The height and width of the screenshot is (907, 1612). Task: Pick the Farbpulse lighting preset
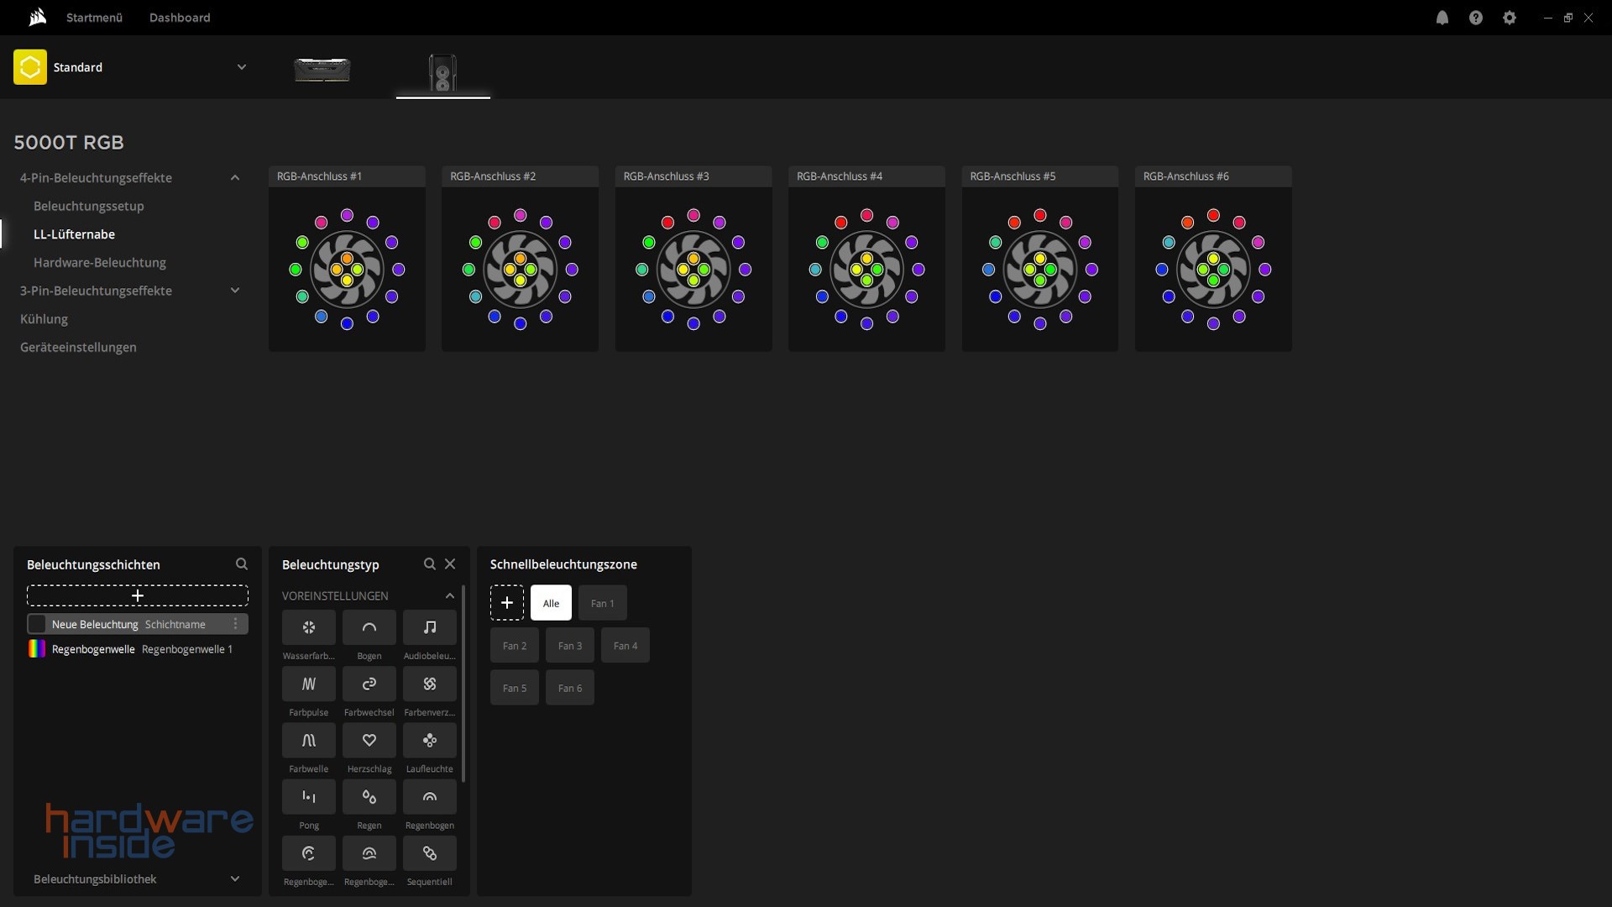click(308, 684)
